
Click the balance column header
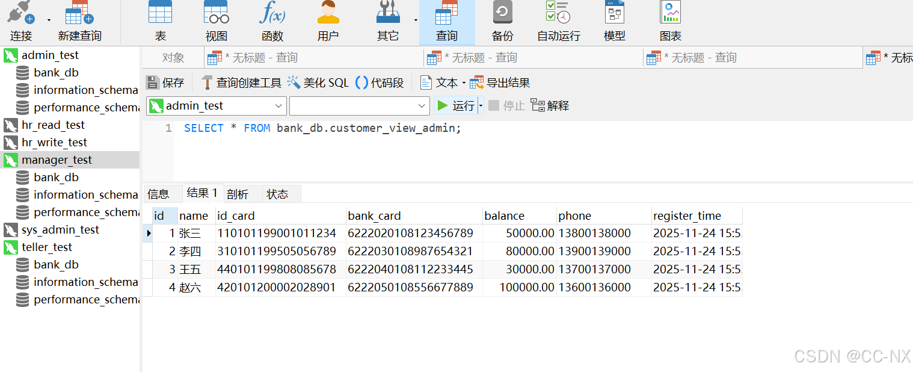point(520,215)
